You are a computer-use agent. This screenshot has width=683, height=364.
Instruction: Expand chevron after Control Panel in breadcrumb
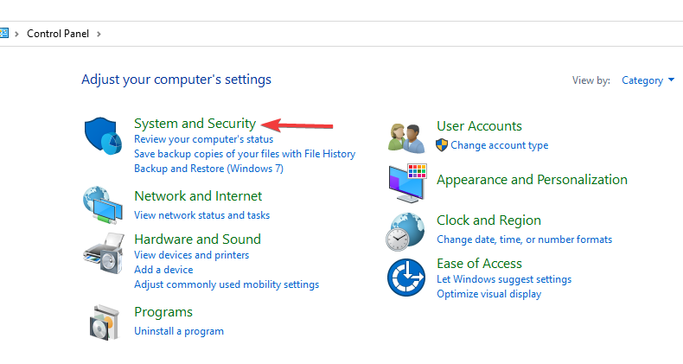99,34
